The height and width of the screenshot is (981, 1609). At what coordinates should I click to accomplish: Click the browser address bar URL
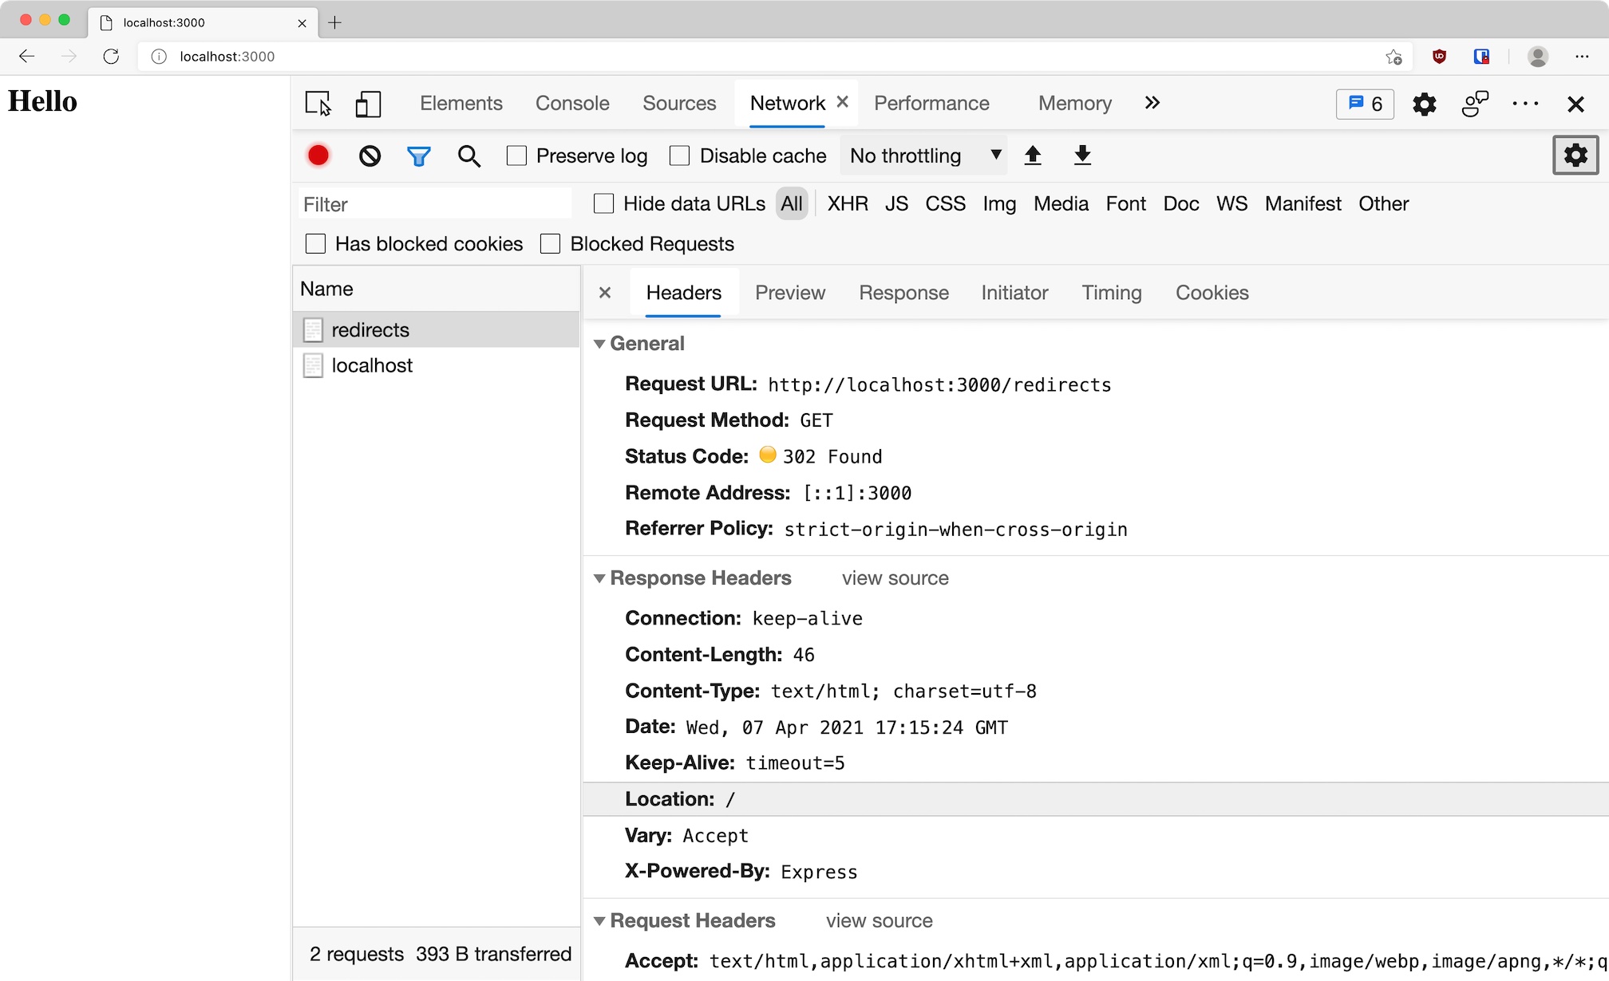227,56
